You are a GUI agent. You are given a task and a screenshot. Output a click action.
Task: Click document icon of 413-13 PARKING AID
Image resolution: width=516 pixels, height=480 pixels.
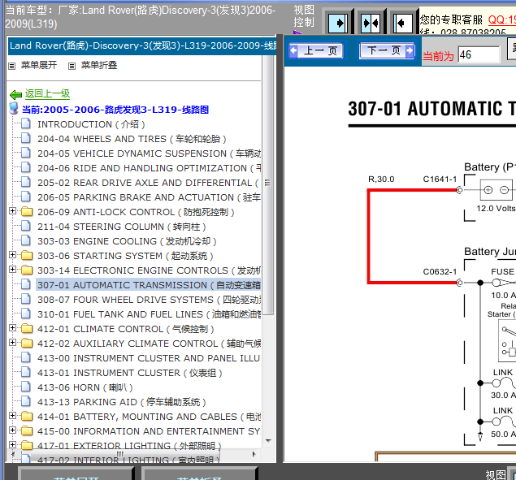(26, 401)
